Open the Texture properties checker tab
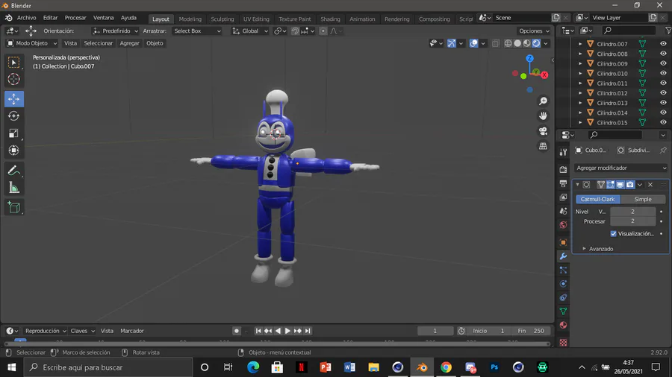The image size is (672, 377). (563, 343)
